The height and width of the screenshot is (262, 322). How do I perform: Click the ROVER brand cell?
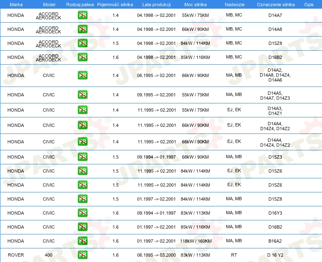pos(16,255)
